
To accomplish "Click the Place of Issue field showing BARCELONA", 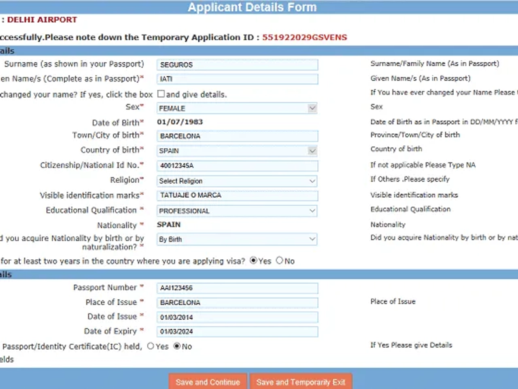I will 237,303.
